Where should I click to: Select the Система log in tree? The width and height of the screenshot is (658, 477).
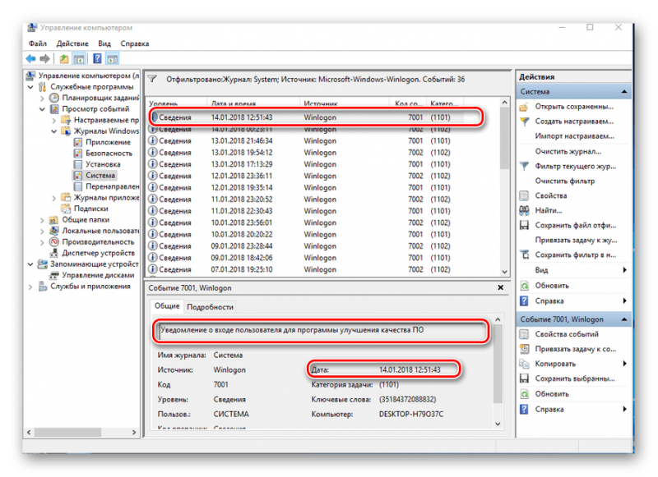[x=100, y=176]
